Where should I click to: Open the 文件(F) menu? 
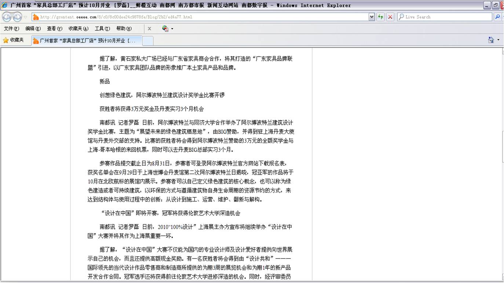(11, 29)
